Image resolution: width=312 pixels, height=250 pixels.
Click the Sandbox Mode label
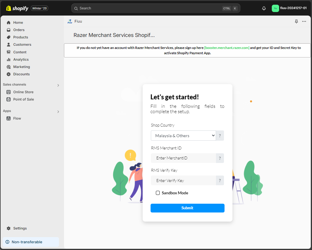click(175, 193)
